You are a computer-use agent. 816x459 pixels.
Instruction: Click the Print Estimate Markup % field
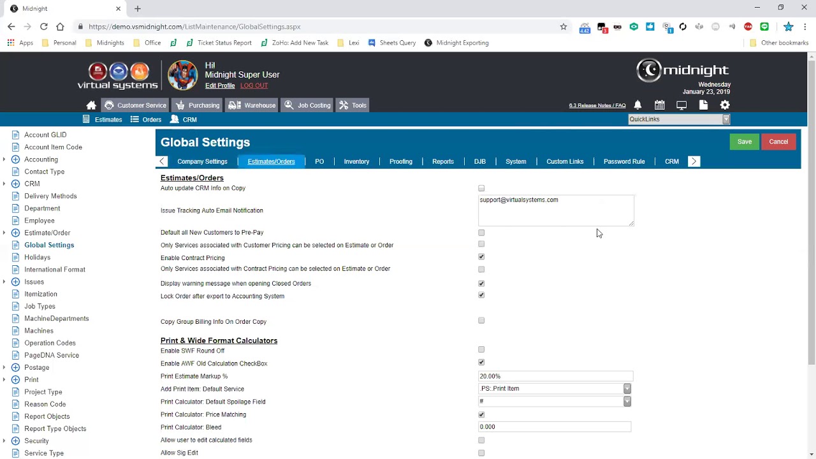[555, 376]
